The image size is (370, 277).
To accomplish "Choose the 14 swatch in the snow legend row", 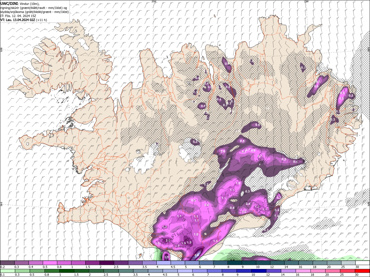I will coord(291,263).
